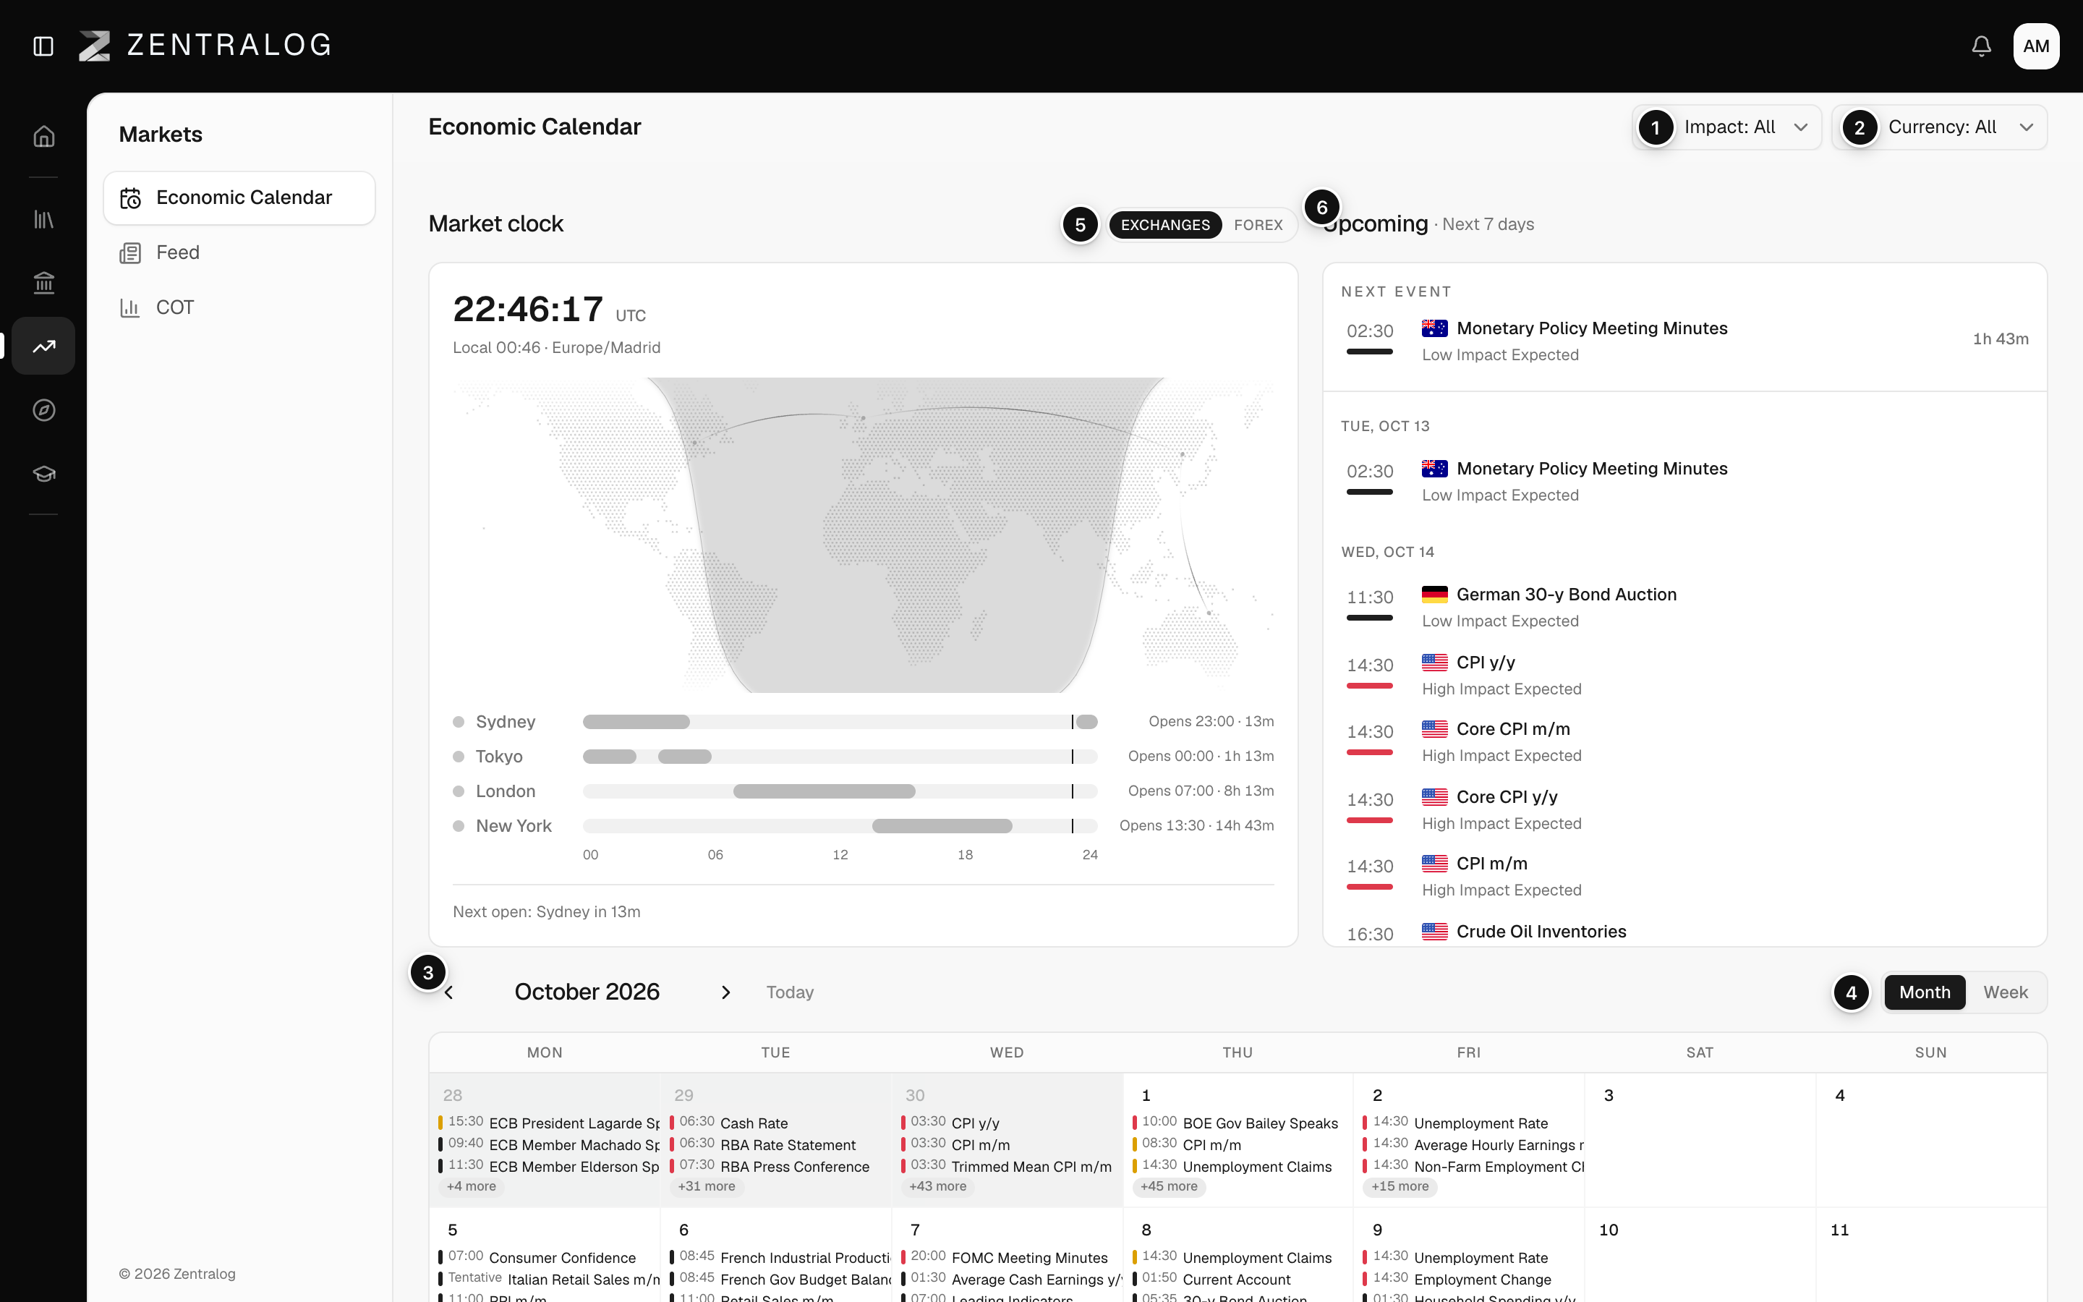Select Month calendar view
Viewport: 2083px width, 1302px height.
[x=1925, y=992]
